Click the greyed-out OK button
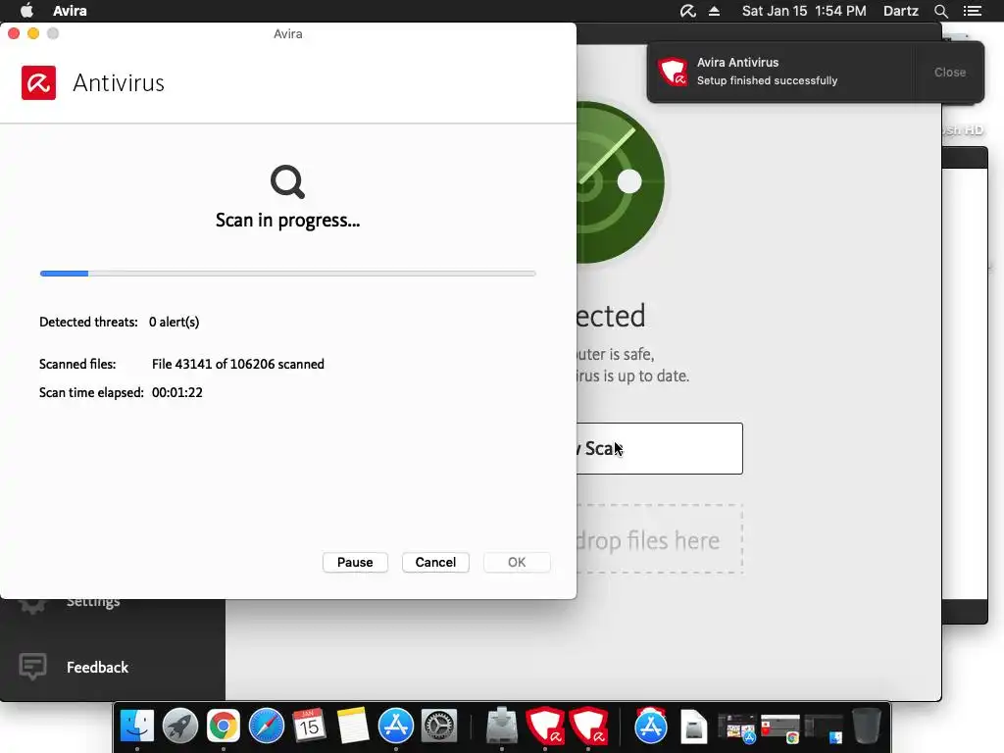Screen dimensions: 1004x753 click(517, 562)
